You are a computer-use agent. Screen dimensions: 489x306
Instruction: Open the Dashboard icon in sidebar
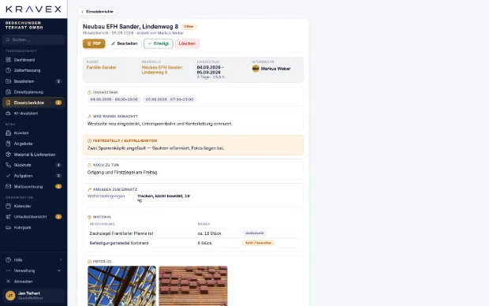point(9,60)
